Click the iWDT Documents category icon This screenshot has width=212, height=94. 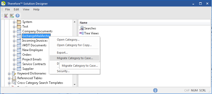coord(19,45)
